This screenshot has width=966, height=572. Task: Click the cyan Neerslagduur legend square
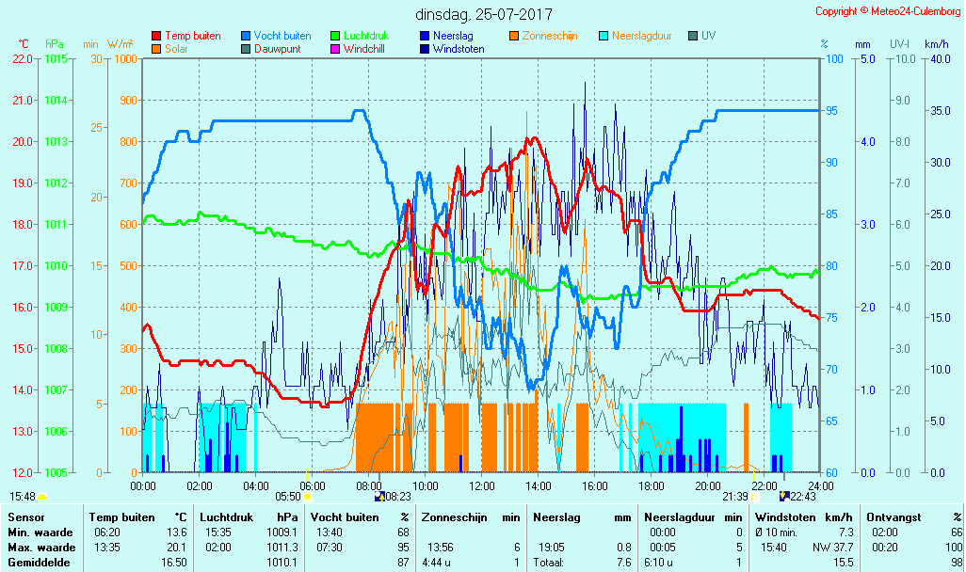click(x=604, y=37)
